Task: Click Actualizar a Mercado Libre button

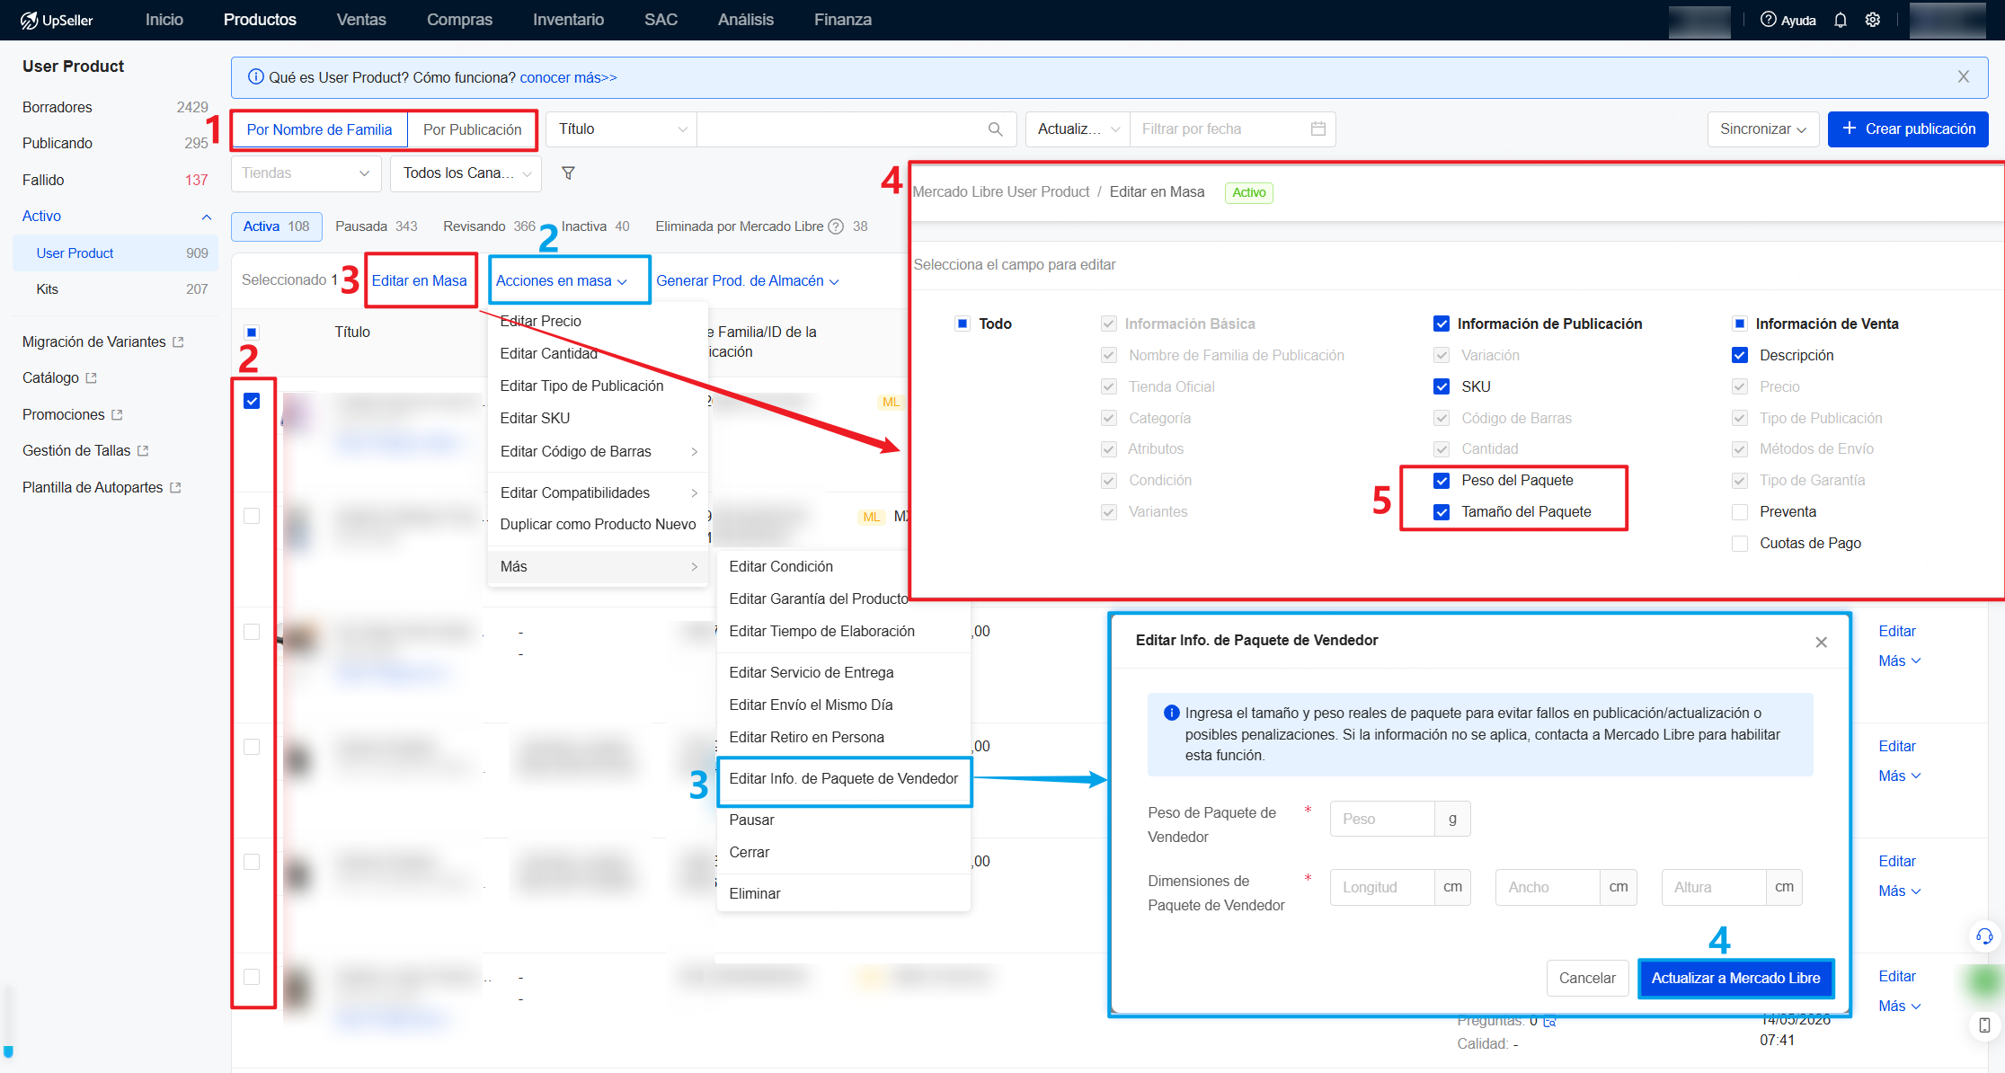Action: coord(1735,978)
